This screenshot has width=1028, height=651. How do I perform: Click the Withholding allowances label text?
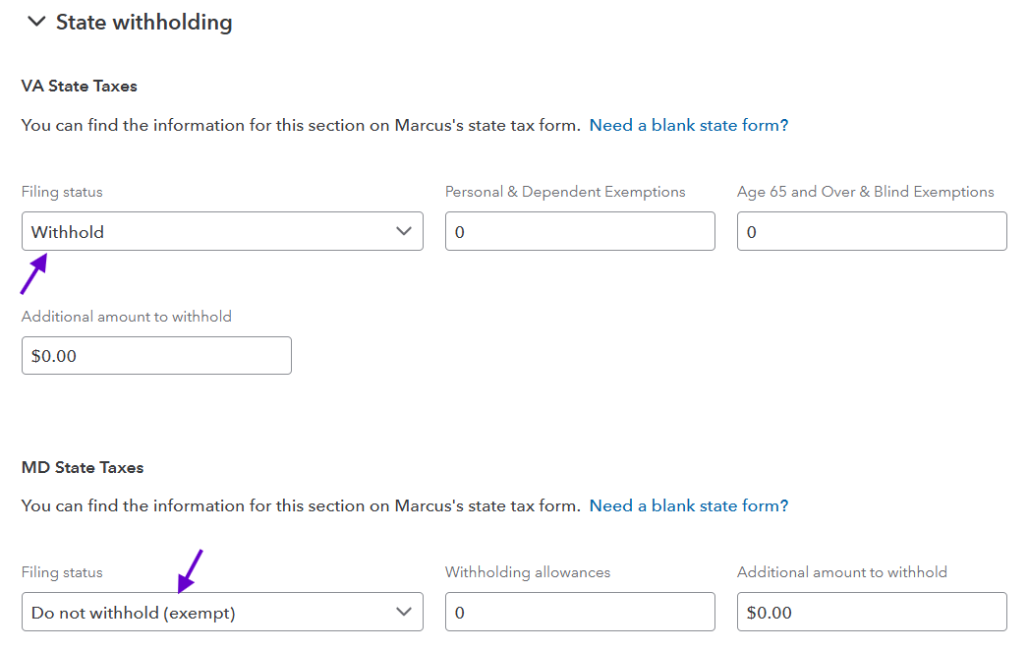pos(528,572)
